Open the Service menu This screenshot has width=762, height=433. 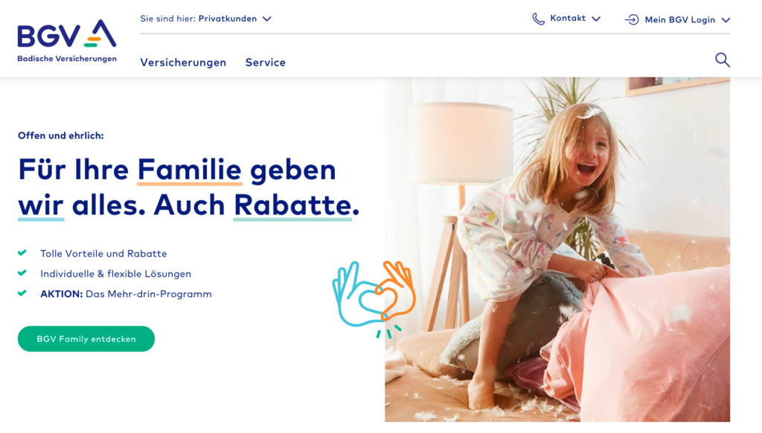[x=266, y=62]
